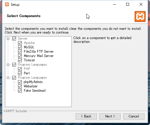Collapse the second Program Languages group
The width and height of the screenshot is (150, 125).
click(x=8, y=78)
